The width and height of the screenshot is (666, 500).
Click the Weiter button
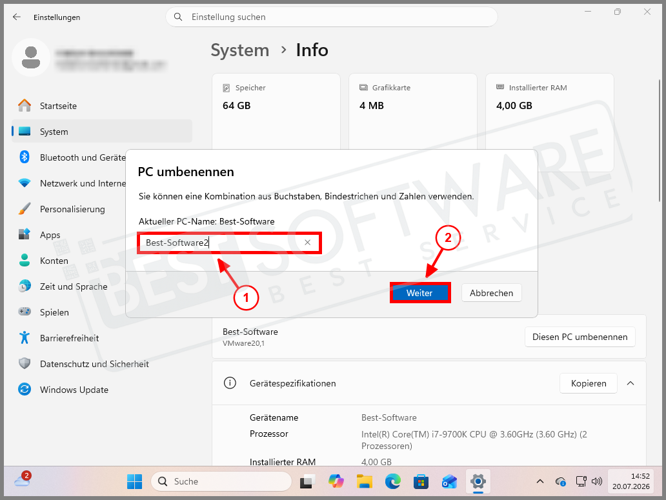point(419,293)
